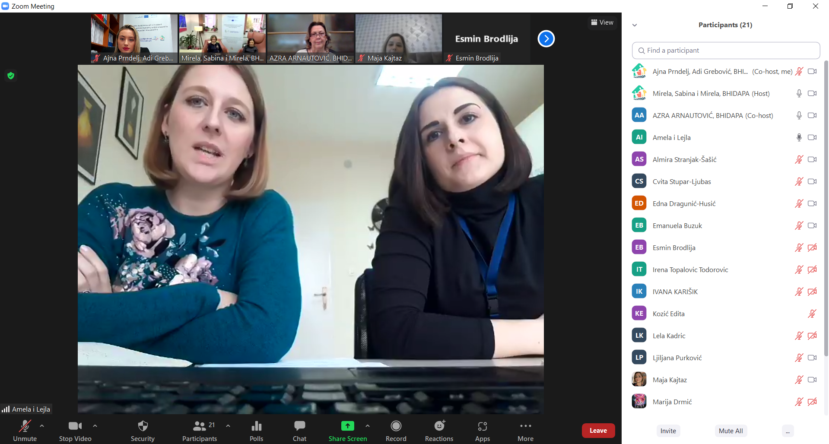The width and height of the screenshot is (829, 444).
Task: Click the Find a participant search field
Action: 726,51
